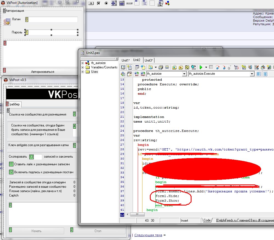The width and height of the screenshot is (274, 240).
Task: Select the radio button component in palette
Action: 106,3
